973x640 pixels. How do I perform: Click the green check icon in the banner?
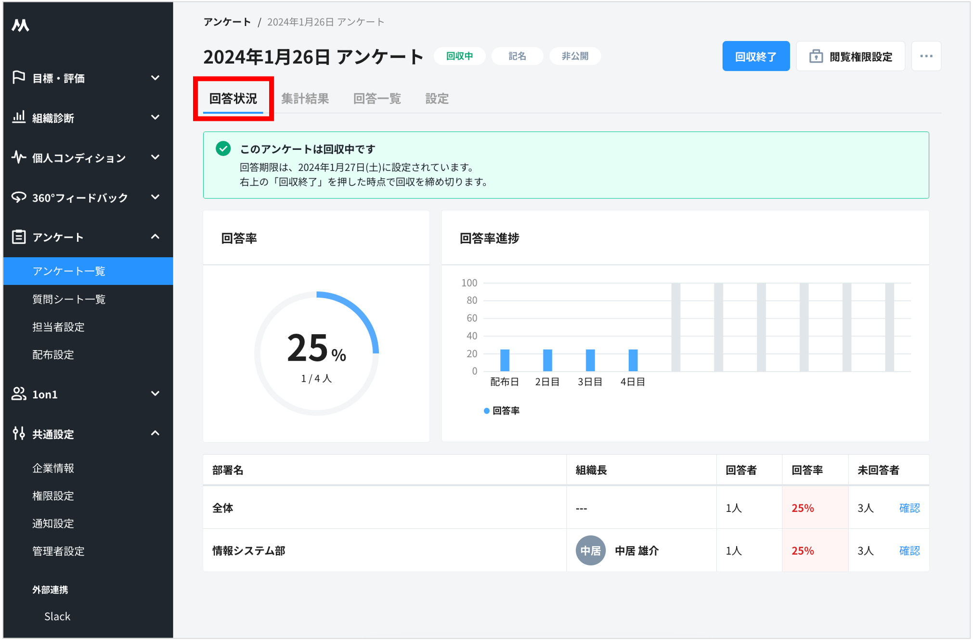click(x=223, y=149)
